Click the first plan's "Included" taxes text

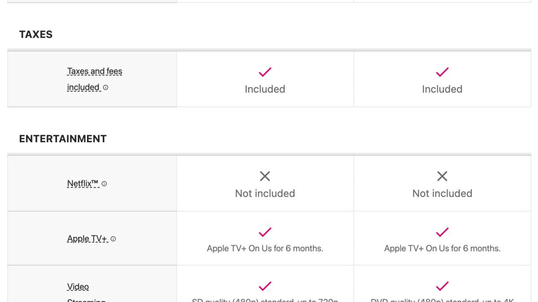pyautogui.click(x=265, y=89)
